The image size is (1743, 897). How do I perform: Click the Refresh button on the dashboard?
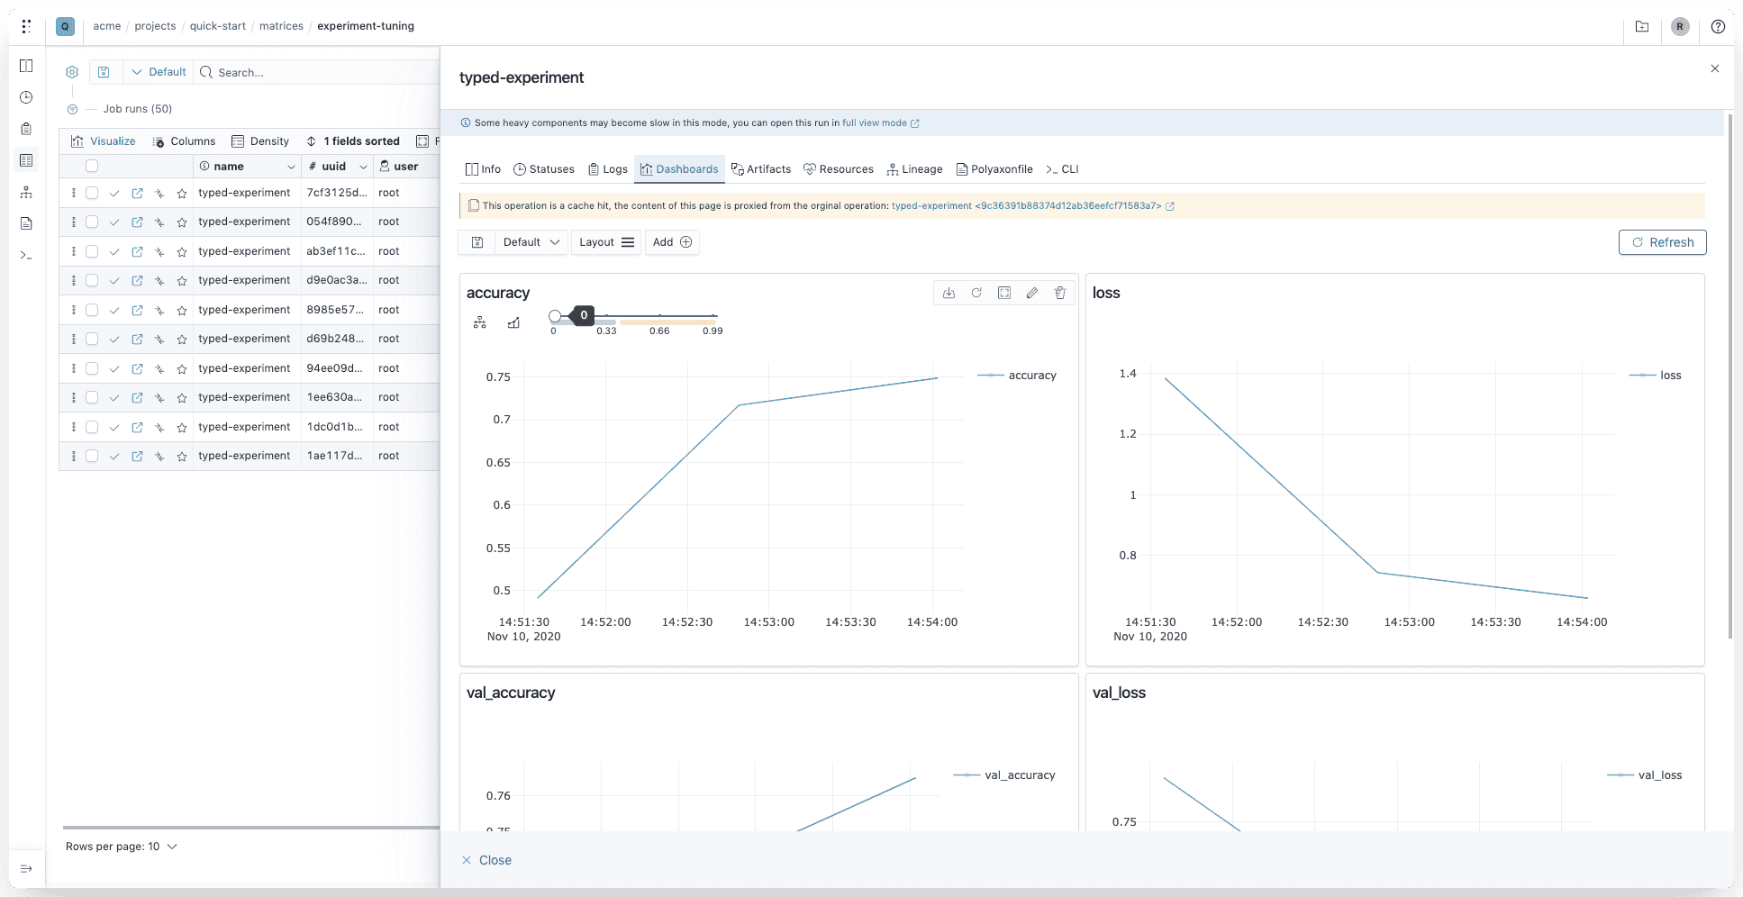click(x=1662, y=242)
